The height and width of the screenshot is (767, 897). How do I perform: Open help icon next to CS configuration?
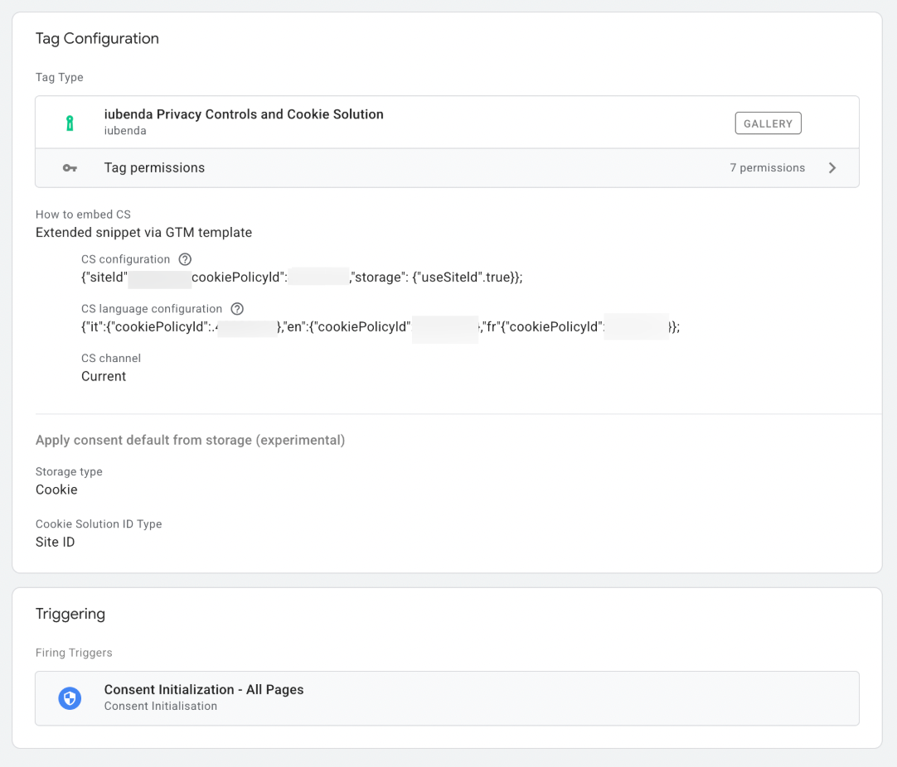click(x=185, y=259)
